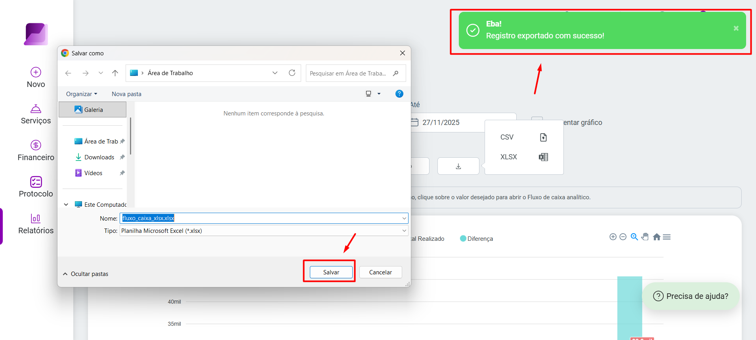
Task: Expand path chevron before Área de Trabalho
Action: pyautogui.click(x=142, y=73)
